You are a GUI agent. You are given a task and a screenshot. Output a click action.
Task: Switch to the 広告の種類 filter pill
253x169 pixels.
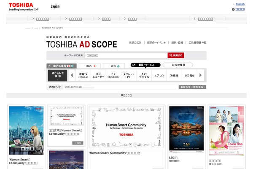178,65
